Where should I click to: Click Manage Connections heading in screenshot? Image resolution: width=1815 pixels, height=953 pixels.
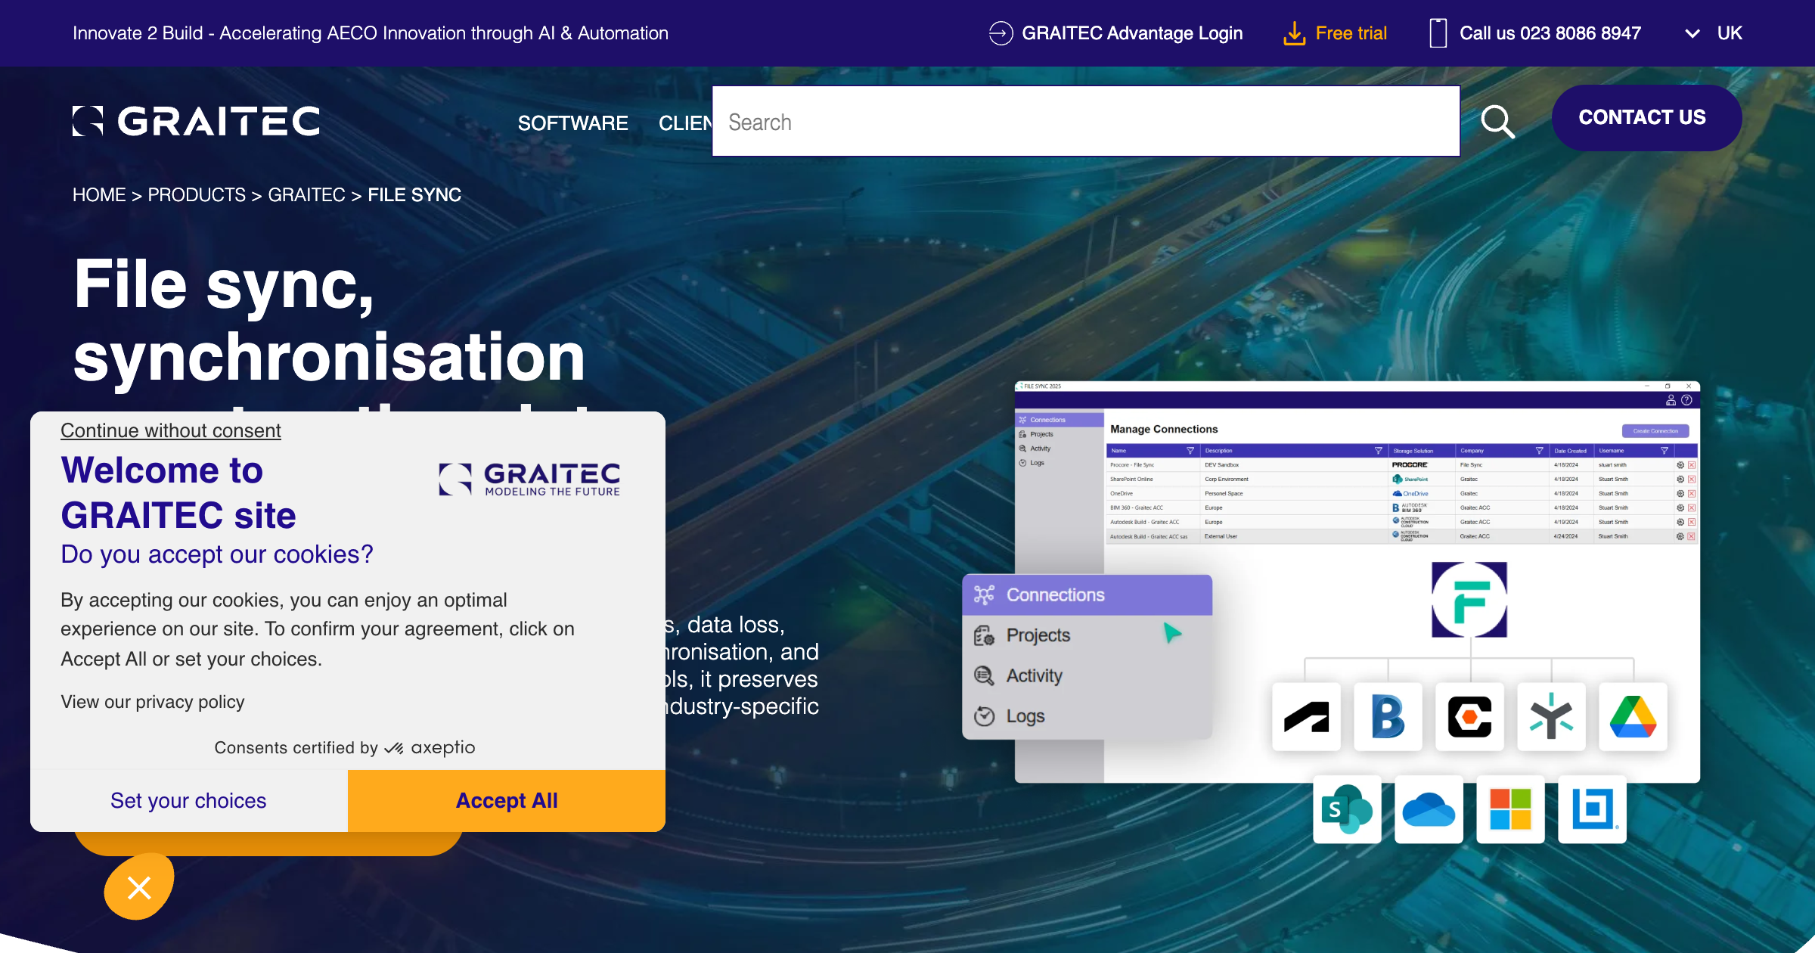(1164, 429)
